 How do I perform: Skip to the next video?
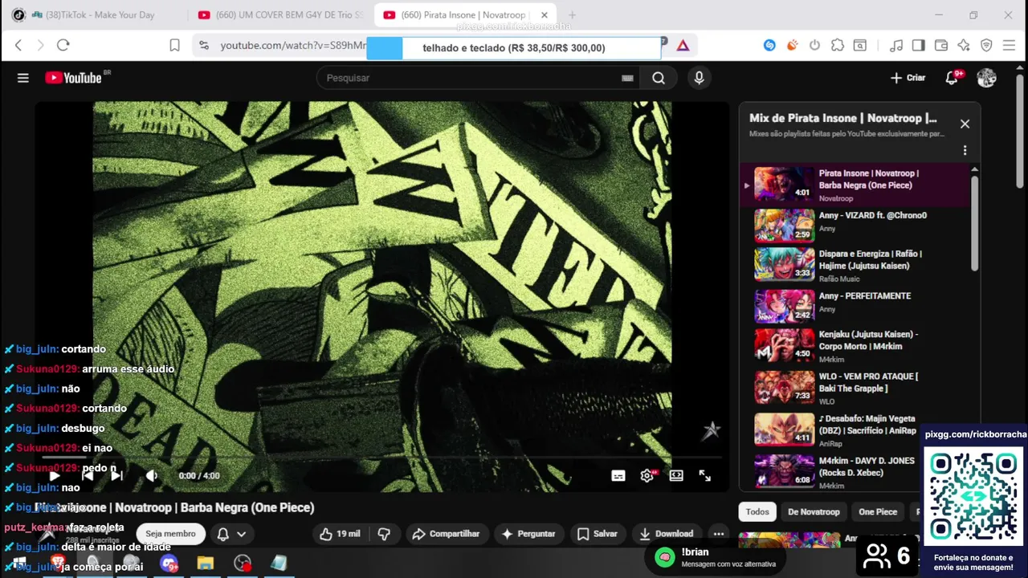(x=116, y=476)
